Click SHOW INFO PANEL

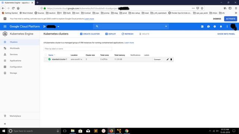[x=226, y=34]
